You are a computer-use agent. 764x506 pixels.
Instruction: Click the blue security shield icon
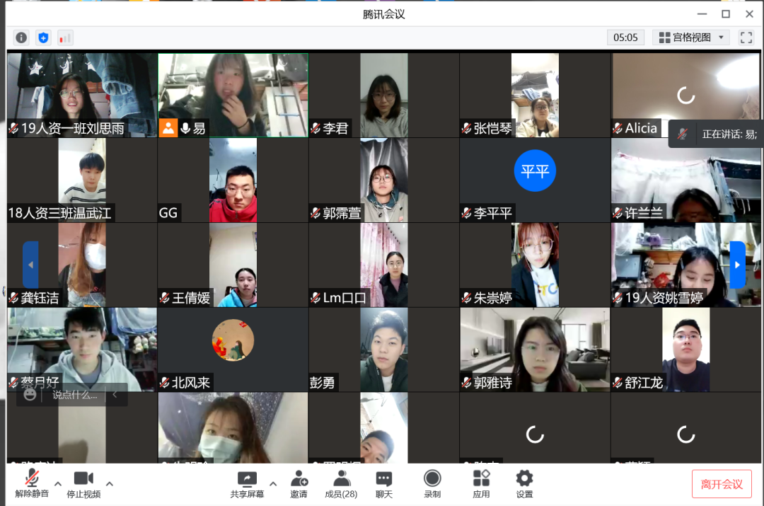click(x=43, y=38)
